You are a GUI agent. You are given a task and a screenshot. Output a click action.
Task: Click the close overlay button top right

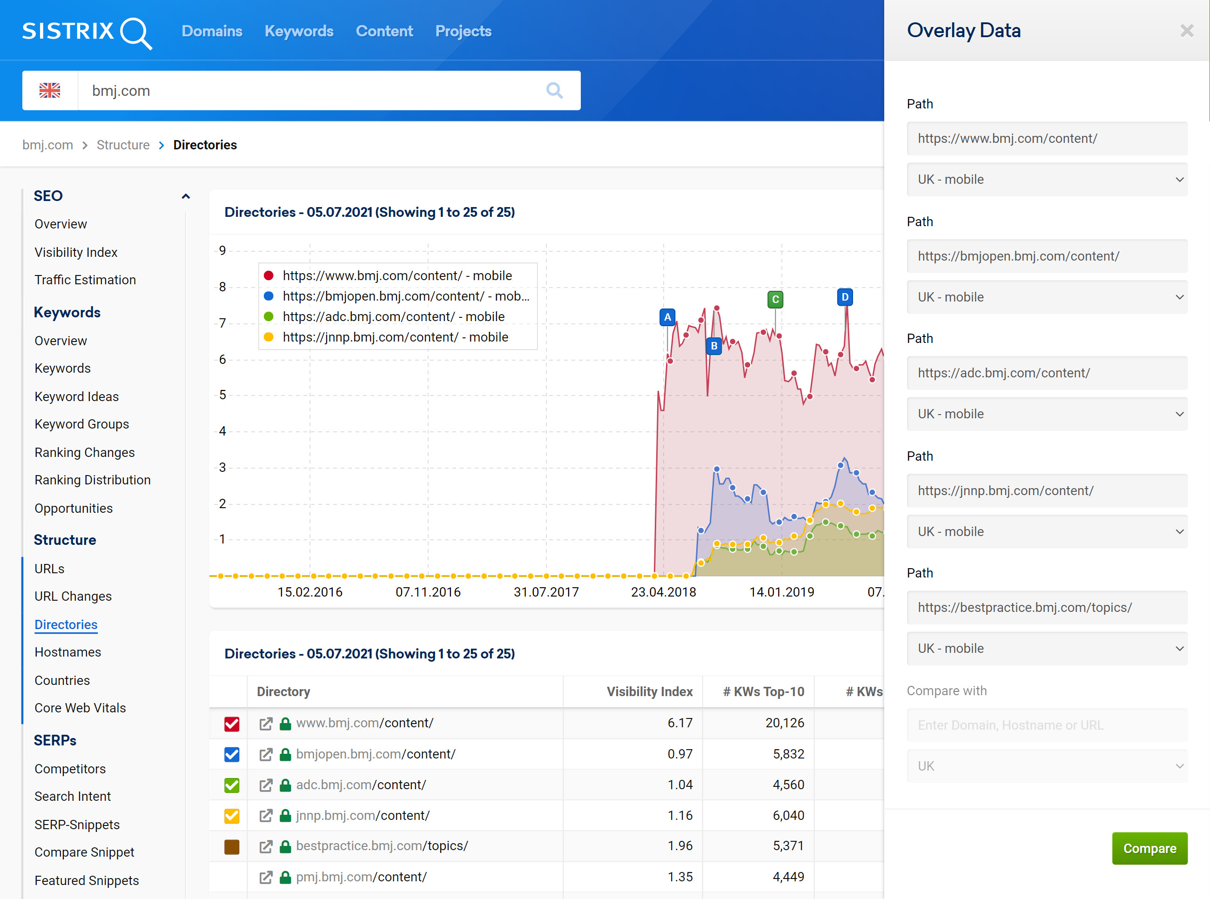[x=1187, y=30]
